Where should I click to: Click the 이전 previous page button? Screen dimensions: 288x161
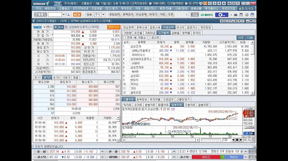click(241, 37)
